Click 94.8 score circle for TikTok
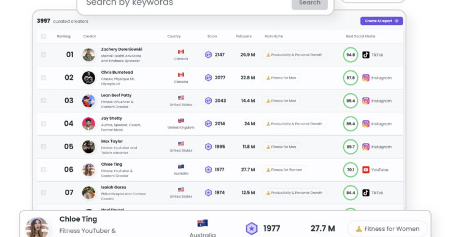Image resolution: width=453 pixels, height=237 pixels. pos(350,55)
